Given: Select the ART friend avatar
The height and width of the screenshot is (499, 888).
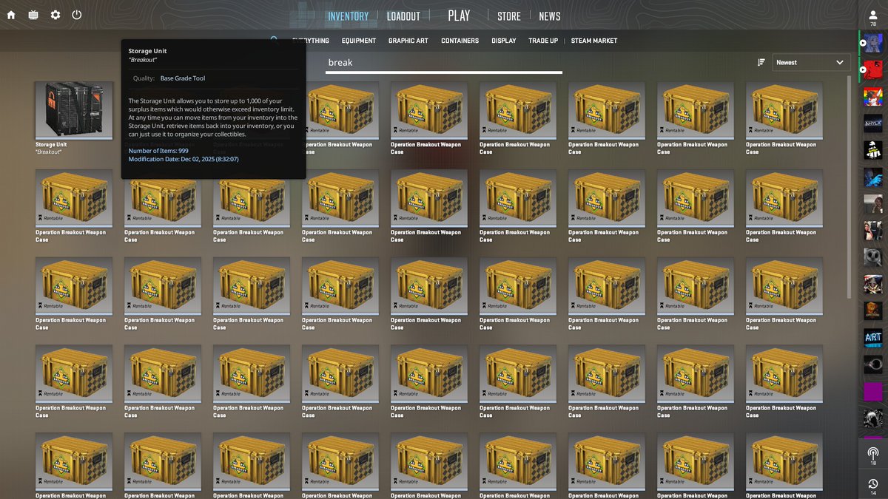Looking at the screenshot, I should 873,337.
